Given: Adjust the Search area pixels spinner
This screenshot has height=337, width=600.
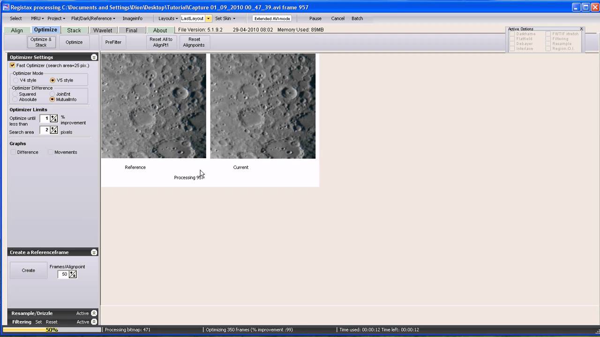Looking at the screenshot, I should pyautogui.click(x=54, y=130).
